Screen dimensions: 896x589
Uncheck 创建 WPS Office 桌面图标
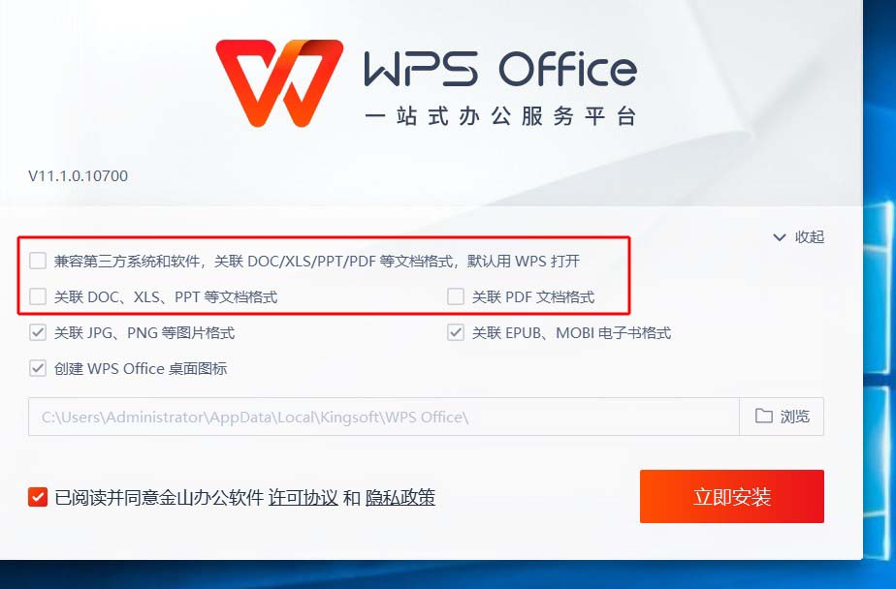pyautogui.click(x=38, y=368)
